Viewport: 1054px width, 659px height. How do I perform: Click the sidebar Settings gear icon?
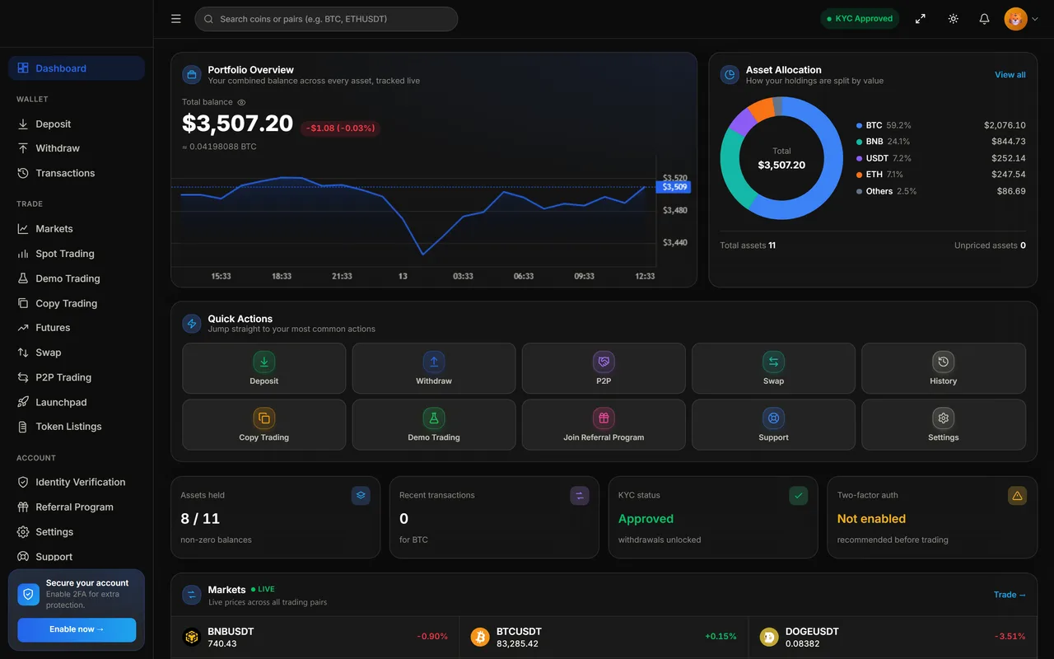[23, 532]
